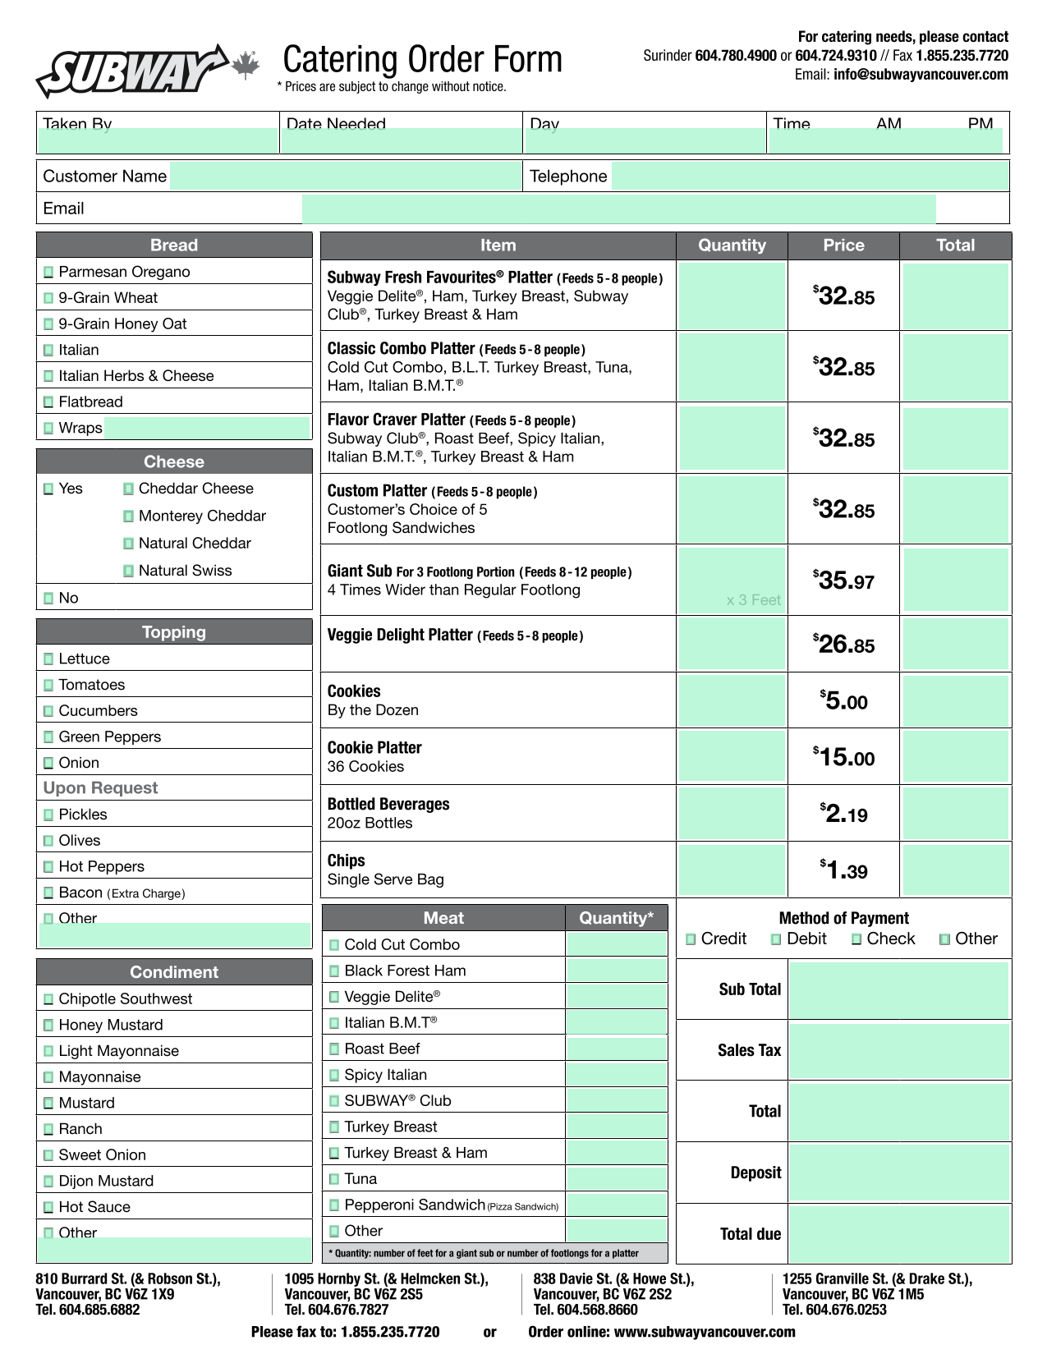Open the www.subwayvancouver.com order link
Screen dimensions: 1047x1354
pyautogui.click(x=705, y=1332)
